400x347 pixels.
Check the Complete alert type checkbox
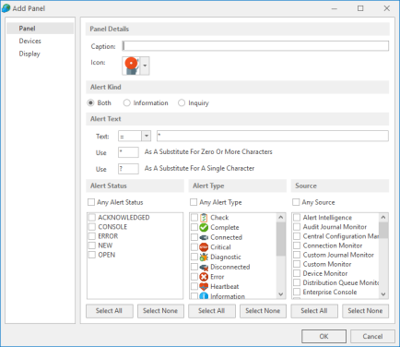point(194,227)
